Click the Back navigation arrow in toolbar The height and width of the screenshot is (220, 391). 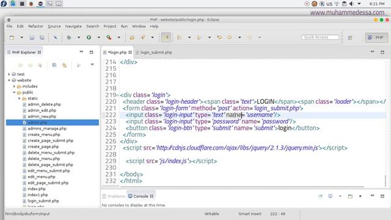click(230, 37)
